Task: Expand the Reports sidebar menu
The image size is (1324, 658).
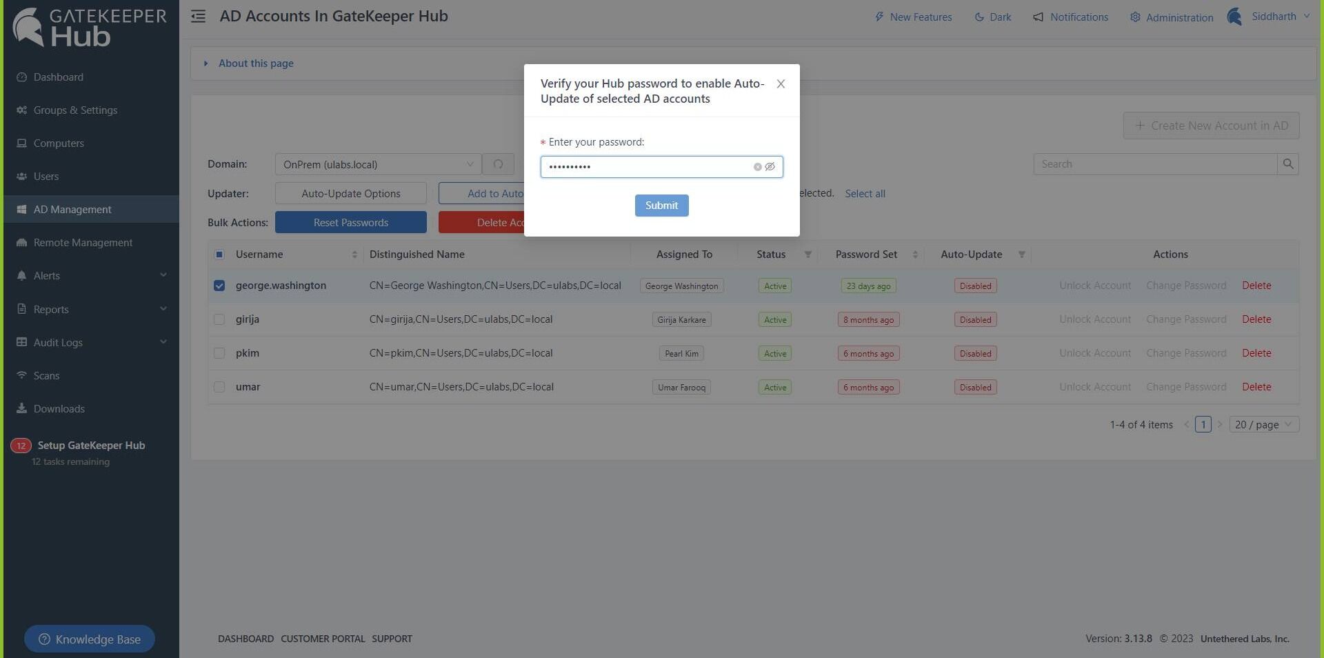Action: [x=91, y=310]
